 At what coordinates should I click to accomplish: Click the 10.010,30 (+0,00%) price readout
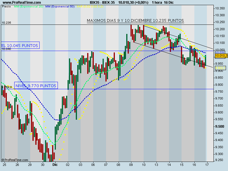tap(133, 3)
